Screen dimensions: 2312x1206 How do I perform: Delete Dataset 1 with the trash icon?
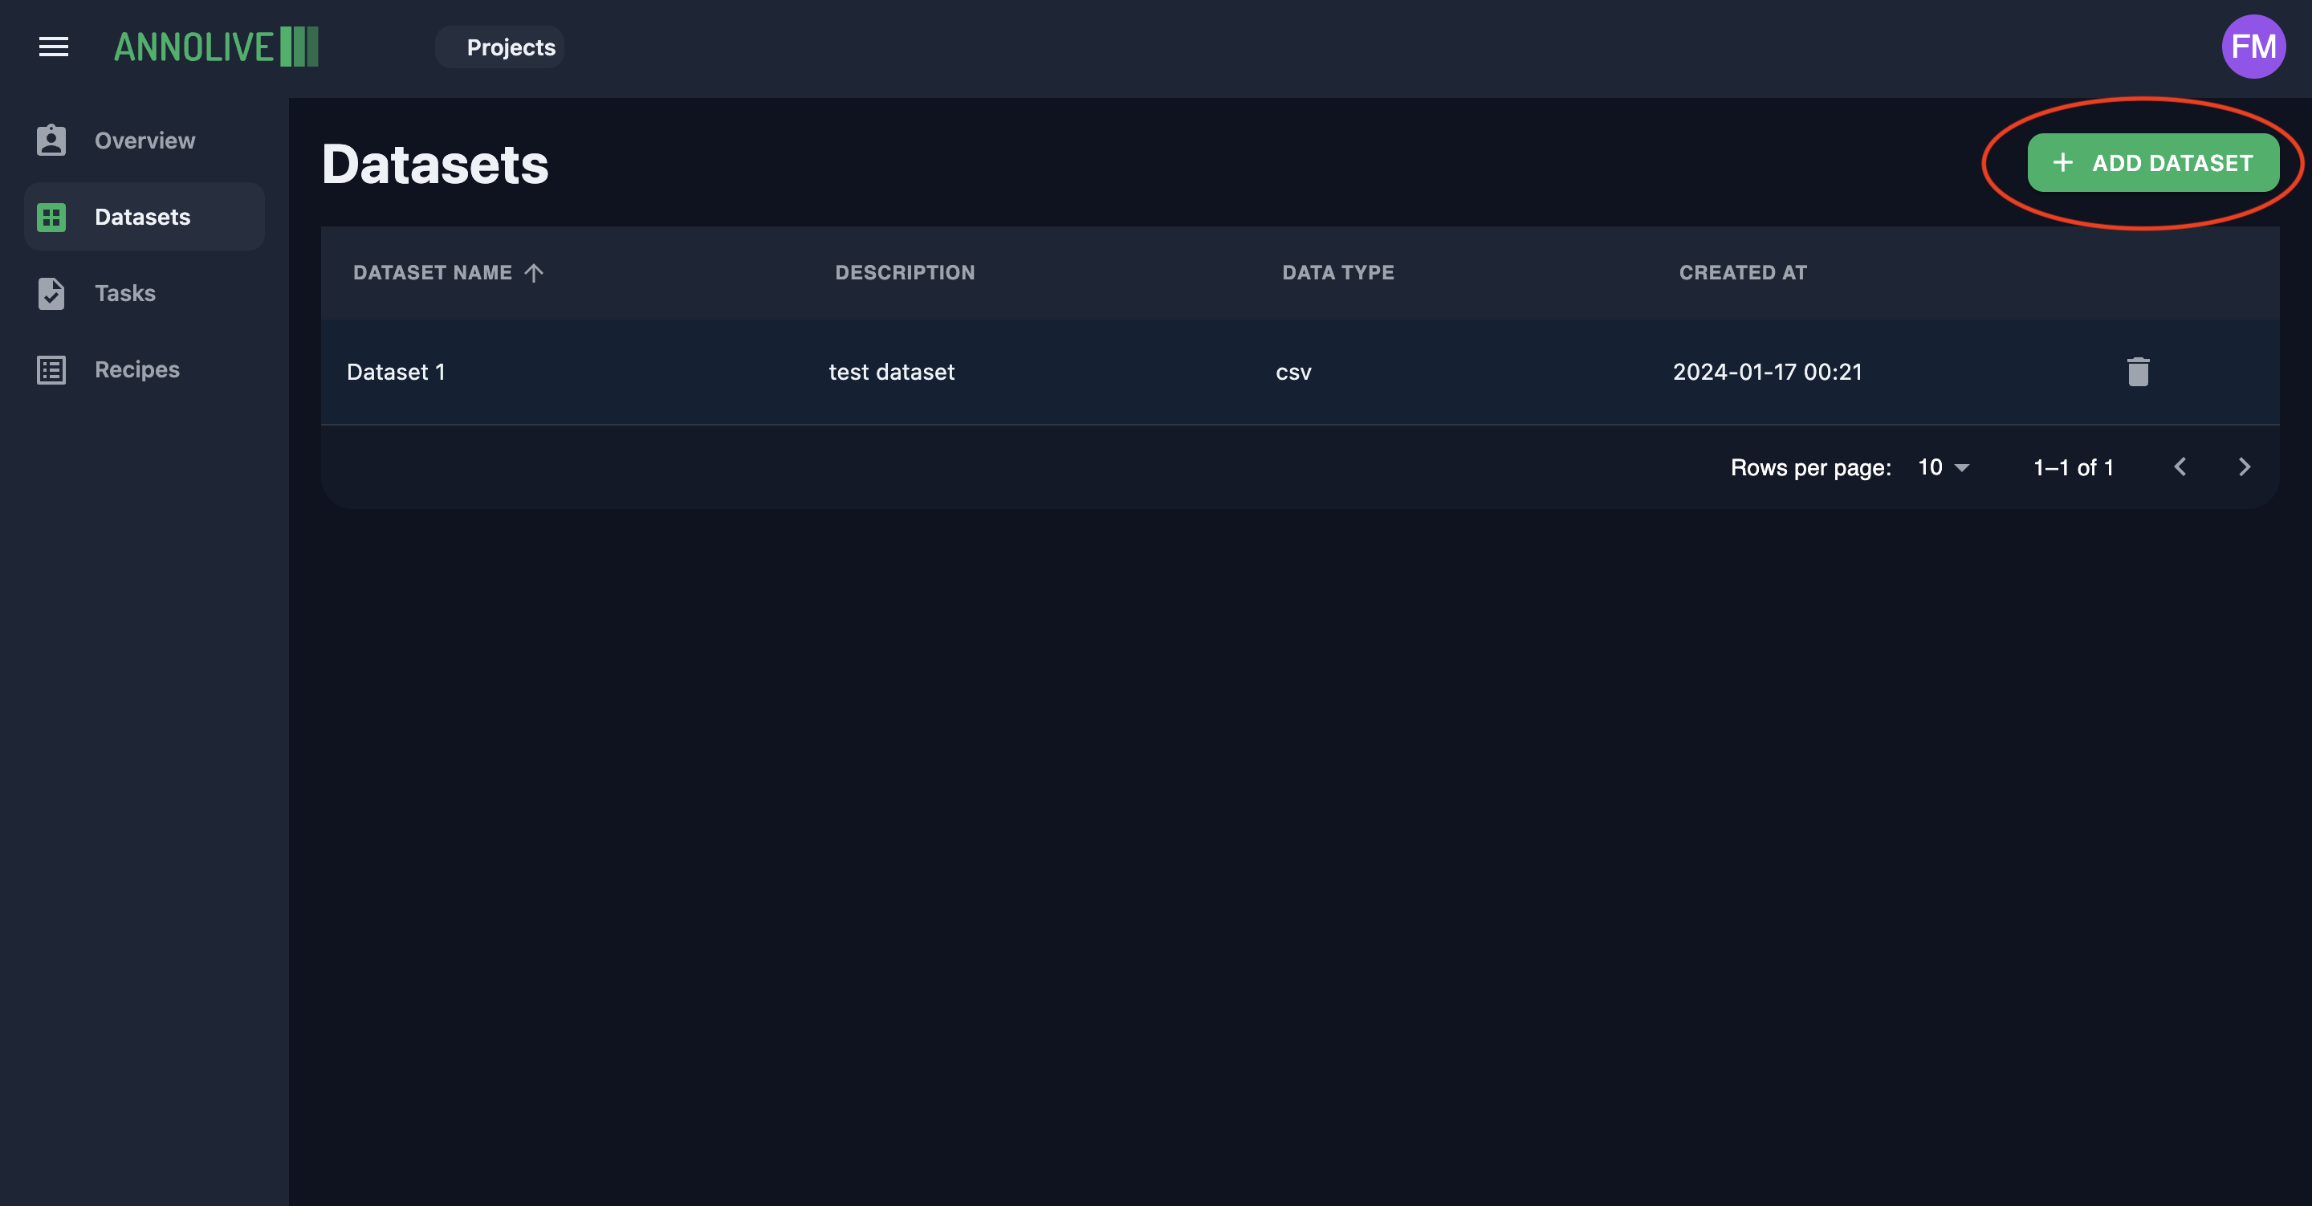[x=2138, y=372]
